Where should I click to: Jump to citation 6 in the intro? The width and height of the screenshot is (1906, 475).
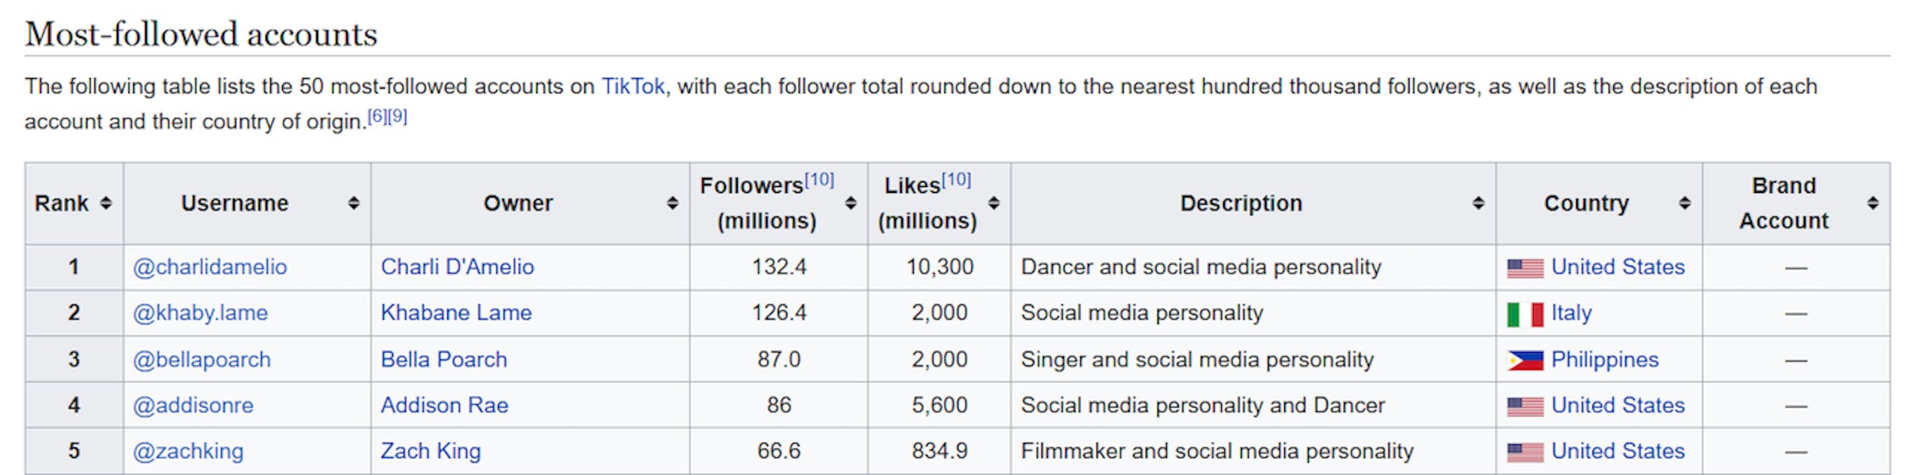coord(377,116)
